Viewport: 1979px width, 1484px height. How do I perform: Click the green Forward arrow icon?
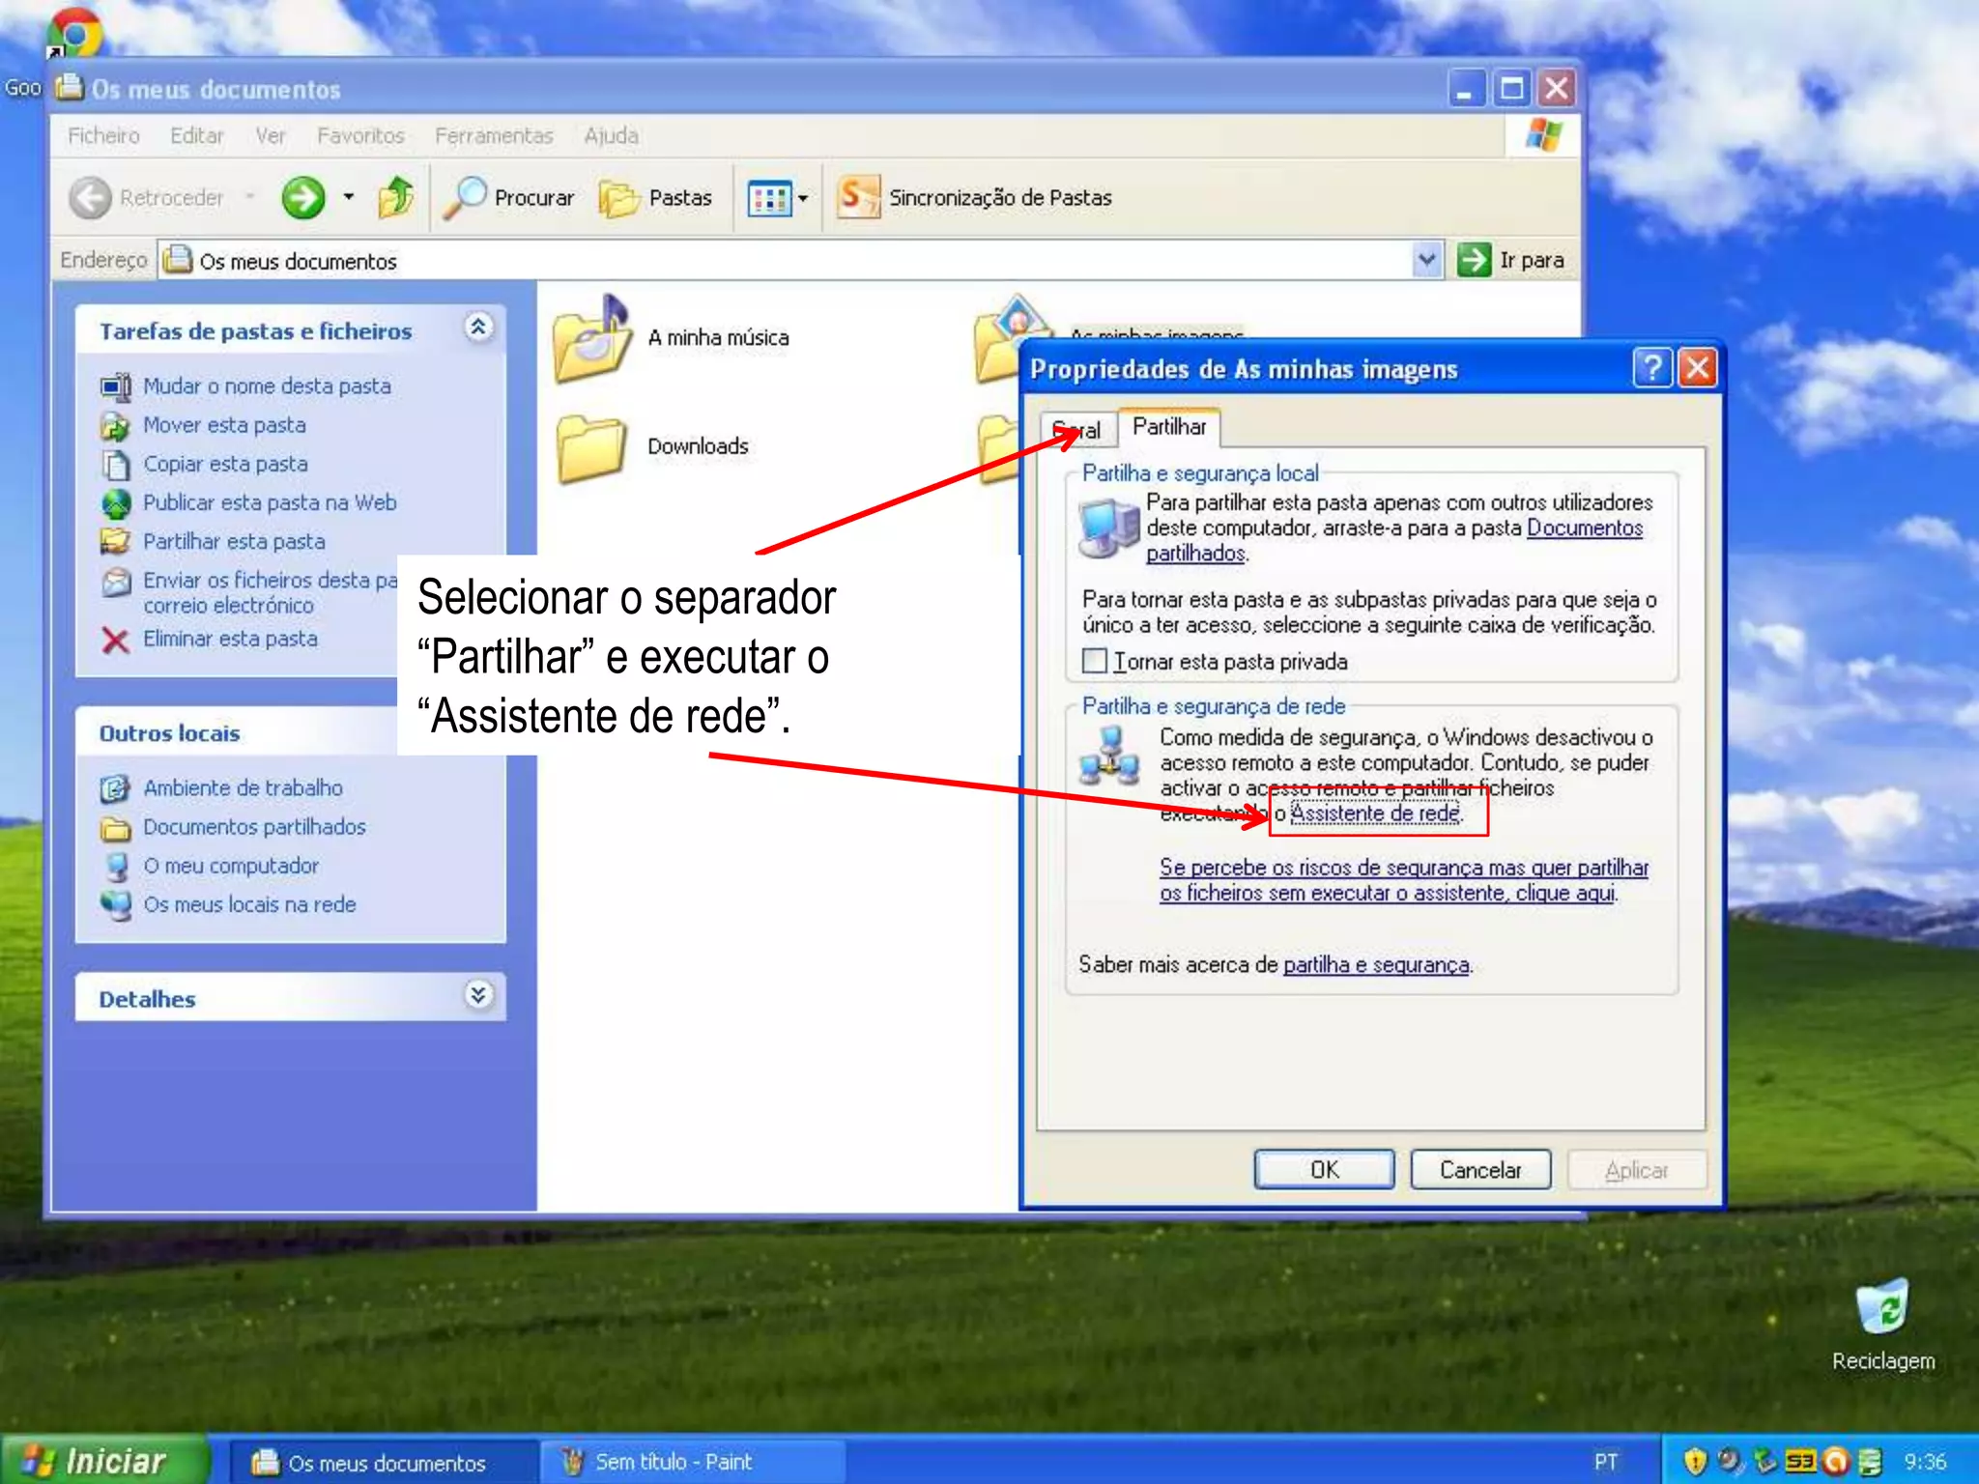(x=303, y=198)
